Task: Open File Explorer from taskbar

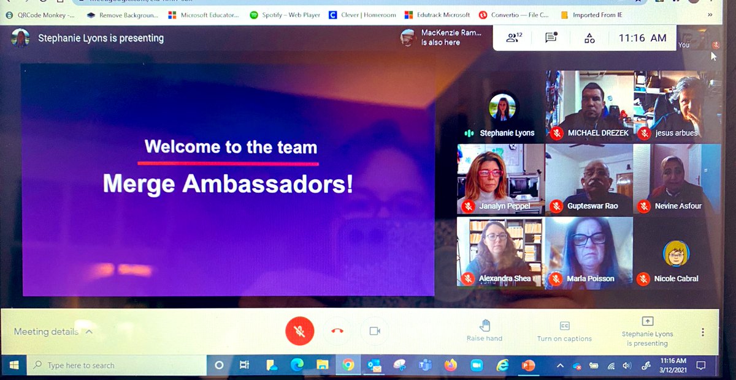Action: coord(322,365)
